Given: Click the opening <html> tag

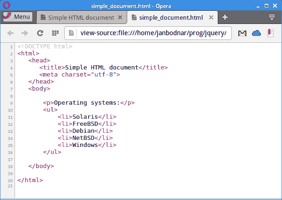Looking at the screenshot, I should pyautogui.click(x=28, y=54).
